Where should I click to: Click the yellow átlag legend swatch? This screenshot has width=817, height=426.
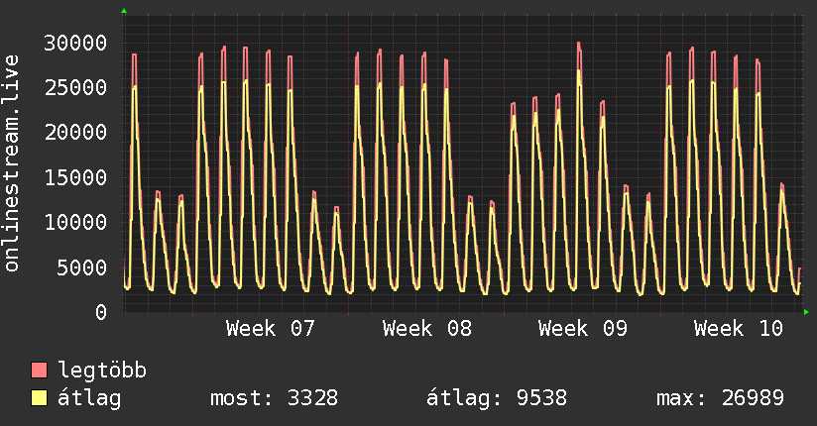point(39,398)
